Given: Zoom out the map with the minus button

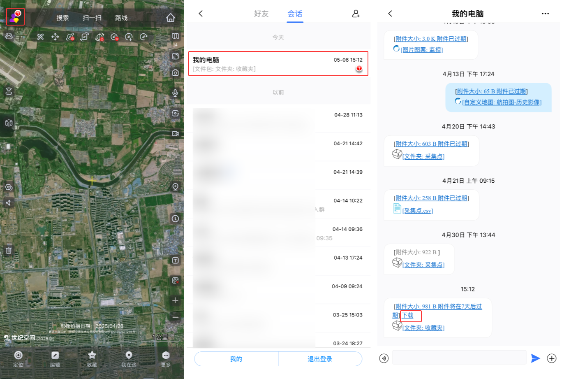Looking at the screenshot, I should click(175, 317).
